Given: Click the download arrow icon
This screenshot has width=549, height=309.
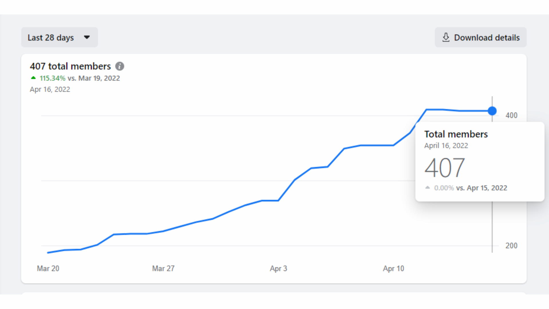Looking at the screenshot, I should coord(446,37).
